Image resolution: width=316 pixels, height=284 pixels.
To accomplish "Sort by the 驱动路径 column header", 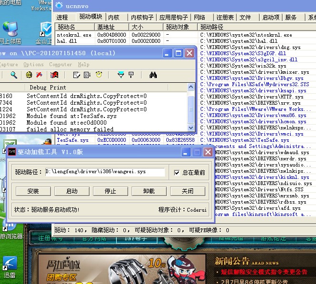I will pyautogui.click(x=257, y=27).
